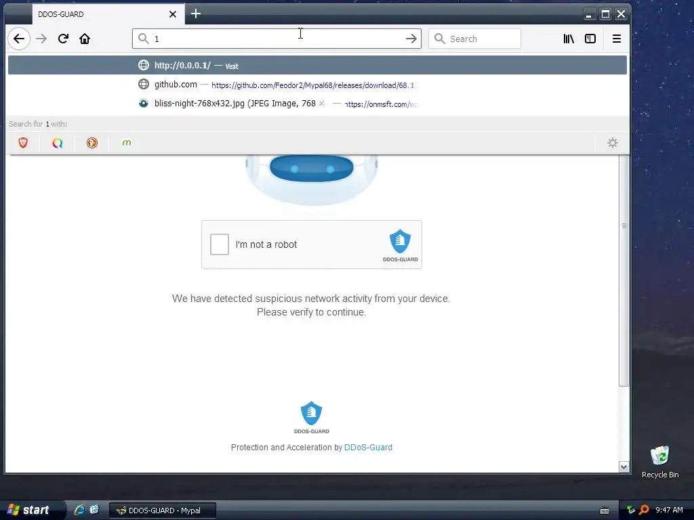Click the robot mascot image
Viewport: 694px width, 520px height.
tap(312, 179)
